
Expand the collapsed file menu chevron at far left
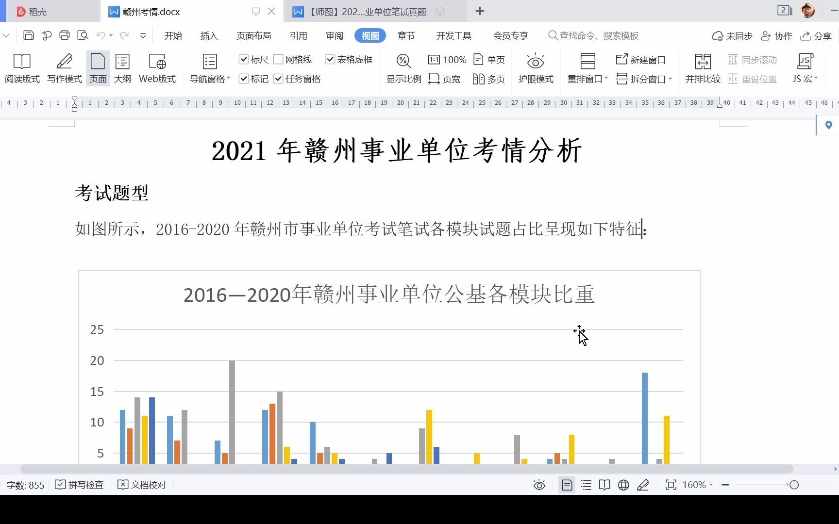6,35
